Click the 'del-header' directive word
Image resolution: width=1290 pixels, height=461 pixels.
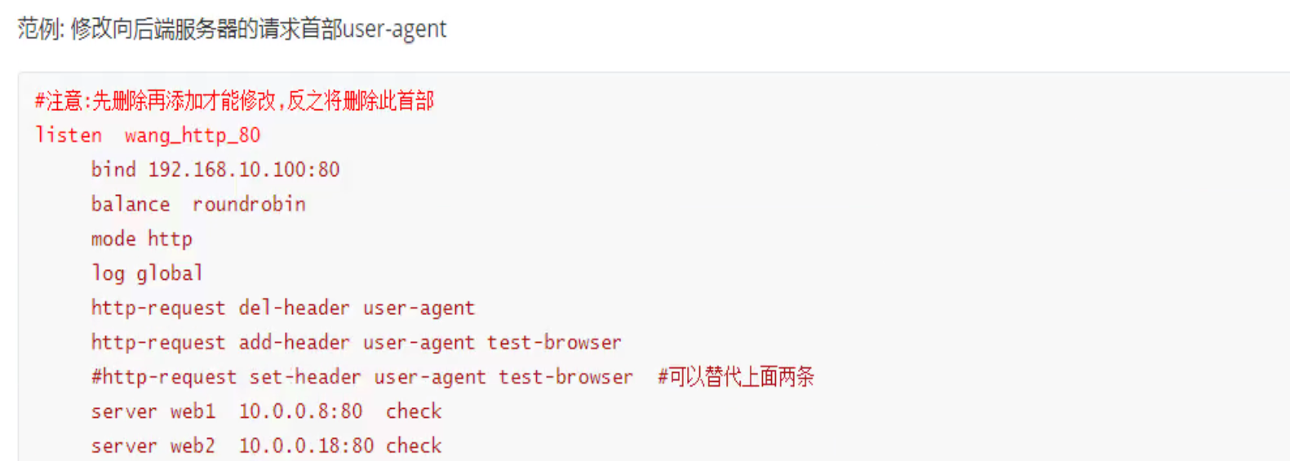[294, 308]
